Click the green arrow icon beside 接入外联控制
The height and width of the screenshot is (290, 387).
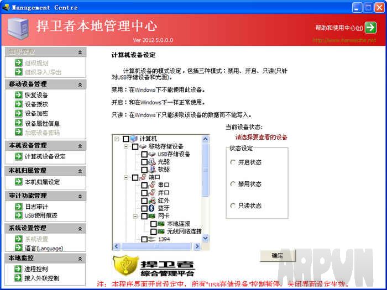pyautogui.click(x=18, y=278)
